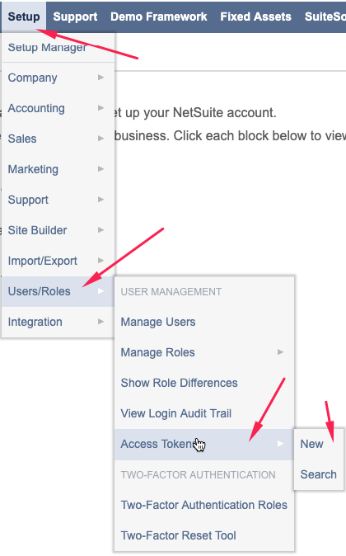Expand the Integration submenu arrow
The height and width of the screenshot is (556, 346).
pyautogui.click(x=101, y=321)
